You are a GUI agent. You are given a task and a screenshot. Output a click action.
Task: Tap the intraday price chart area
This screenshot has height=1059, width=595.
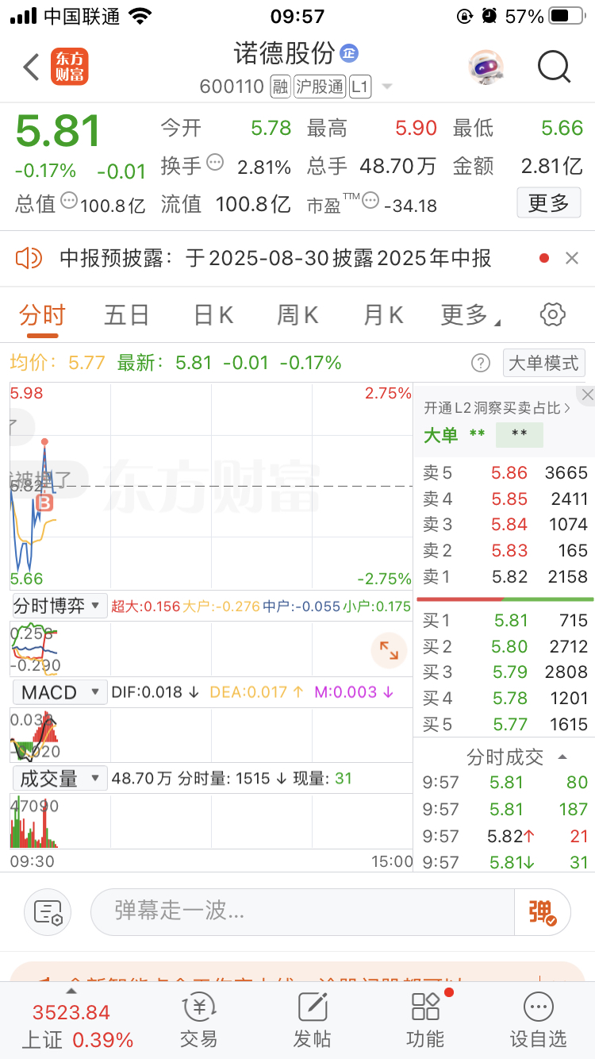211,486
